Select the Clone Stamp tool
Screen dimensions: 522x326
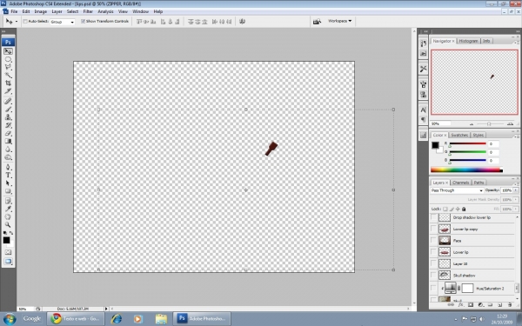coord(8,117)
